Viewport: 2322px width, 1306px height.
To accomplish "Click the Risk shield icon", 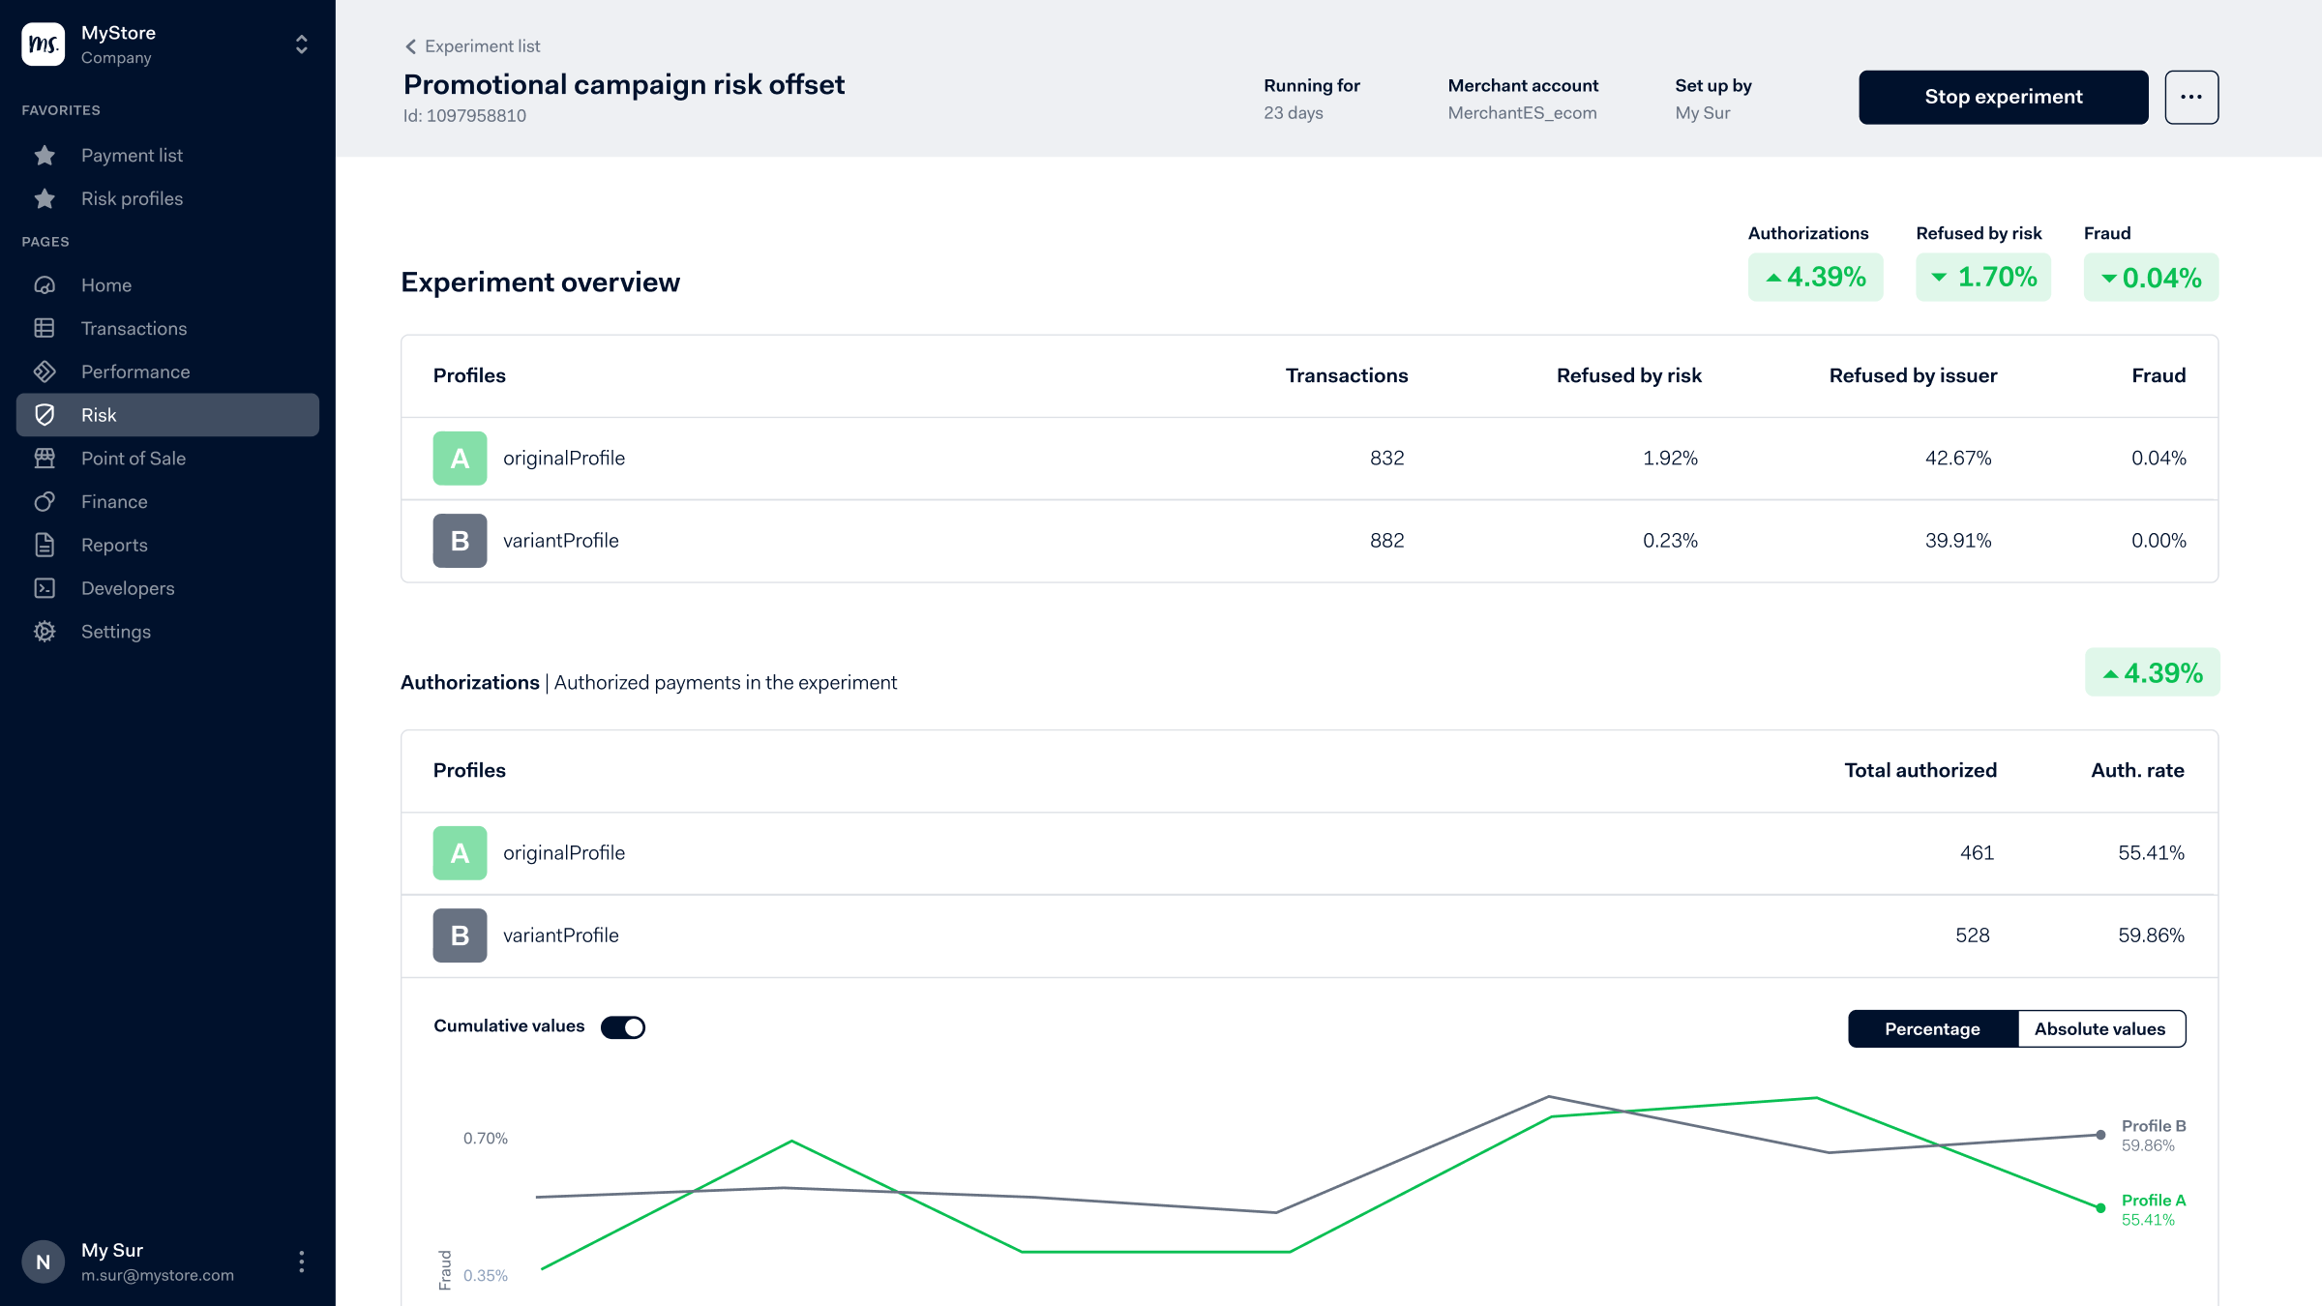I will pos(45,414).
